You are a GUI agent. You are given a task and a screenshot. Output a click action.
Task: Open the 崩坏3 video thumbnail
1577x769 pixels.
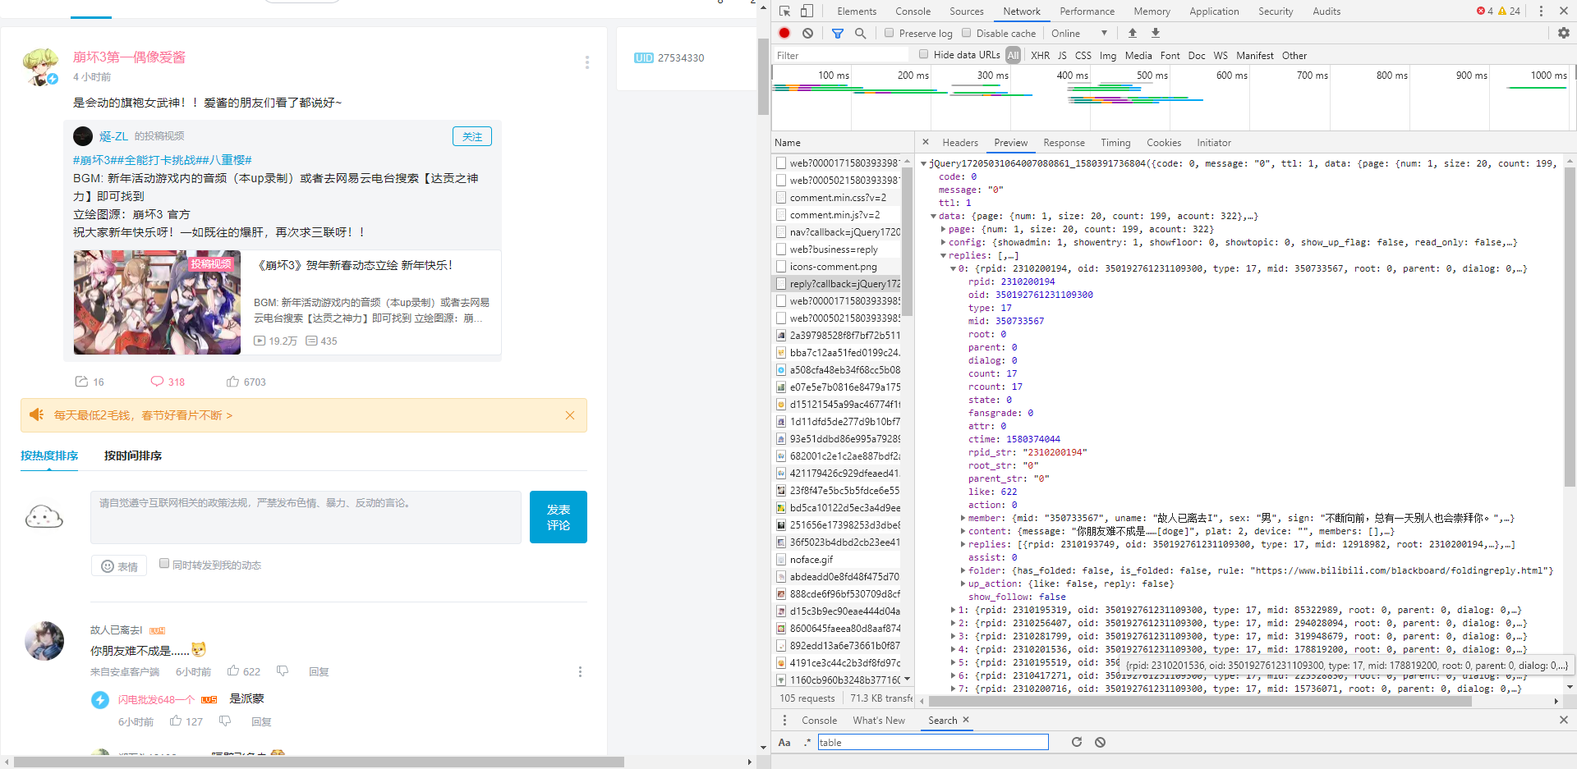click(157, 302)
